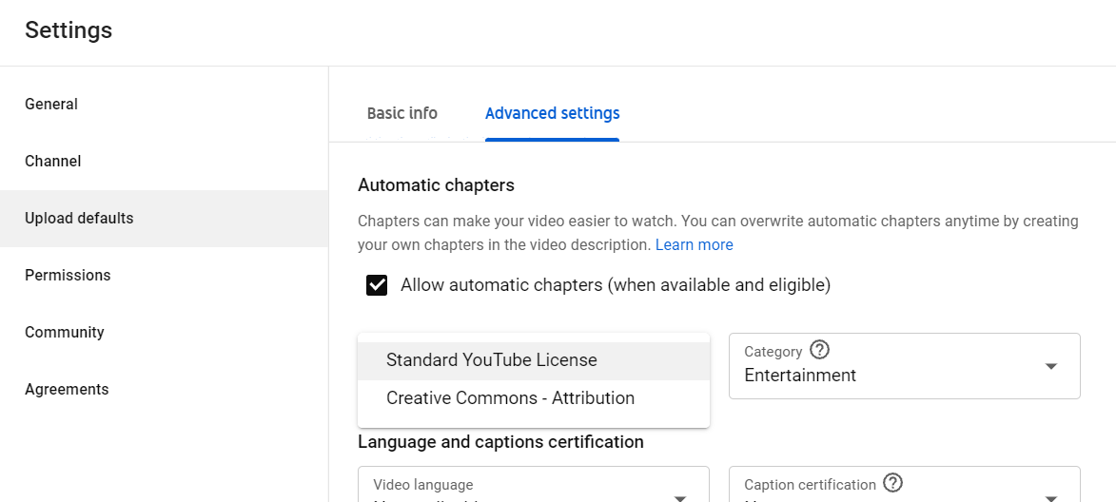Viewport: 1116px width, 502px height.
Task: Open the Community settings section
Action: [x=164, y=332]
